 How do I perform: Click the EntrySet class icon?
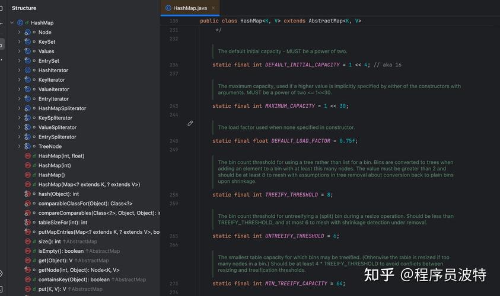[x=28, y=61]
